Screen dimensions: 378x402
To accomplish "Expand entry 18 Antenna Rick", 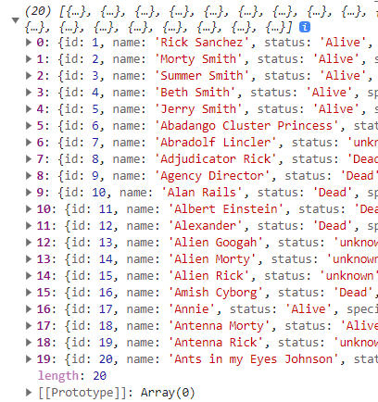I will pos(29,342).
